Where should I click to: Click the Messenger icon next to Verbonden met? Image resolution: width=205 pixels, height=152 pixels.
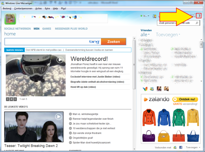(x=175, y=147)
